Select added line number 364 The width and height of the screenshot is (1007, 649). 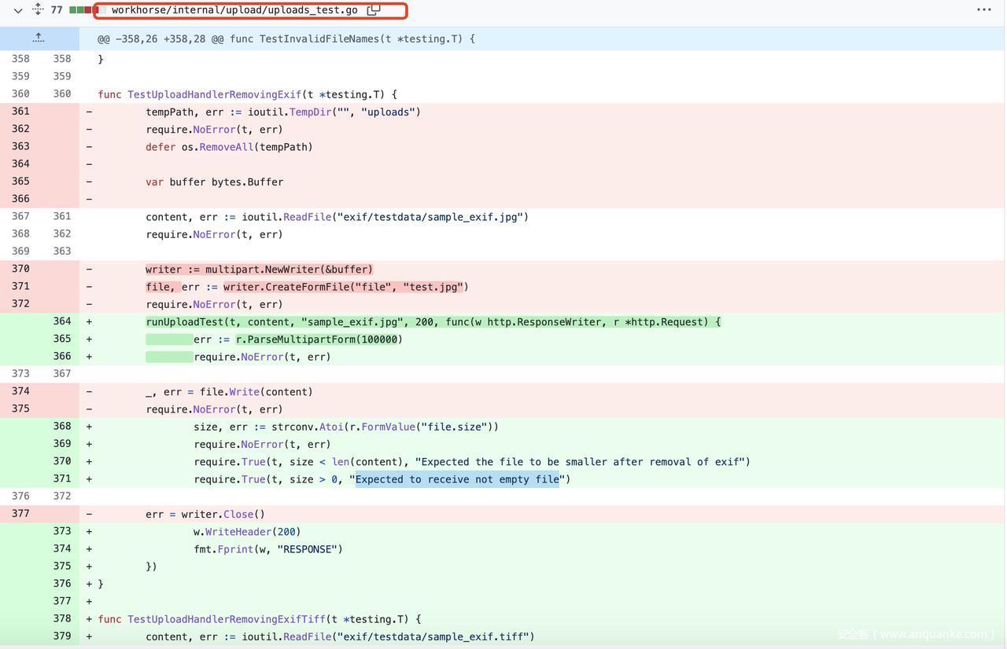click(62, 321)
